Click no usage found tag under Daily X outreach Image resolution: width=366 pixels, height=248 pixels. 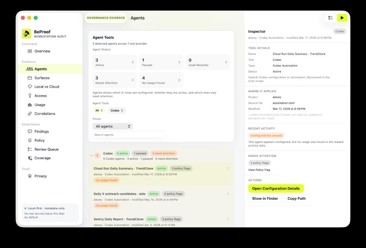coord(107,205)
